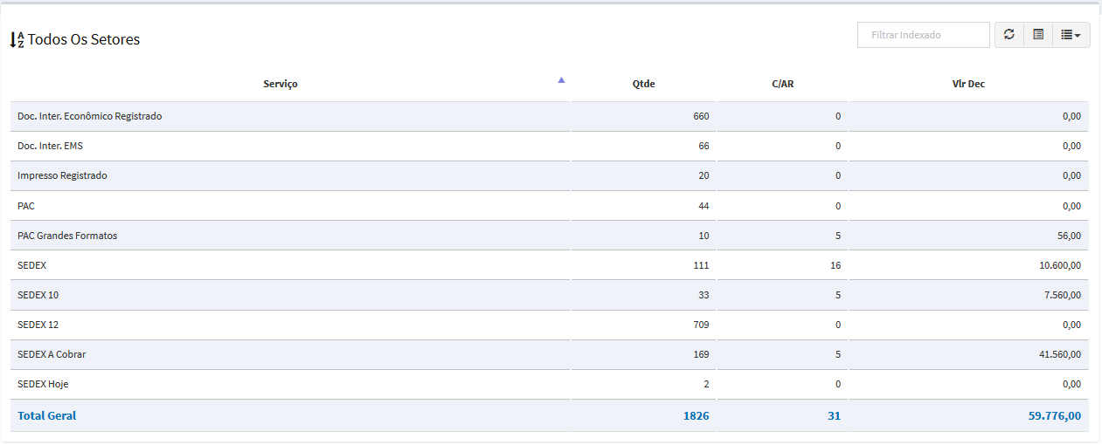
Task: Select the SEDEX service label
Action: (31, 265)
